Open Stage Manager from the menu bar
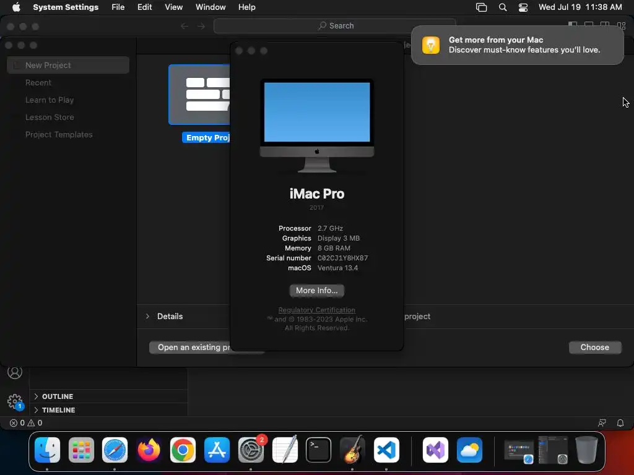 click(481, 7)
